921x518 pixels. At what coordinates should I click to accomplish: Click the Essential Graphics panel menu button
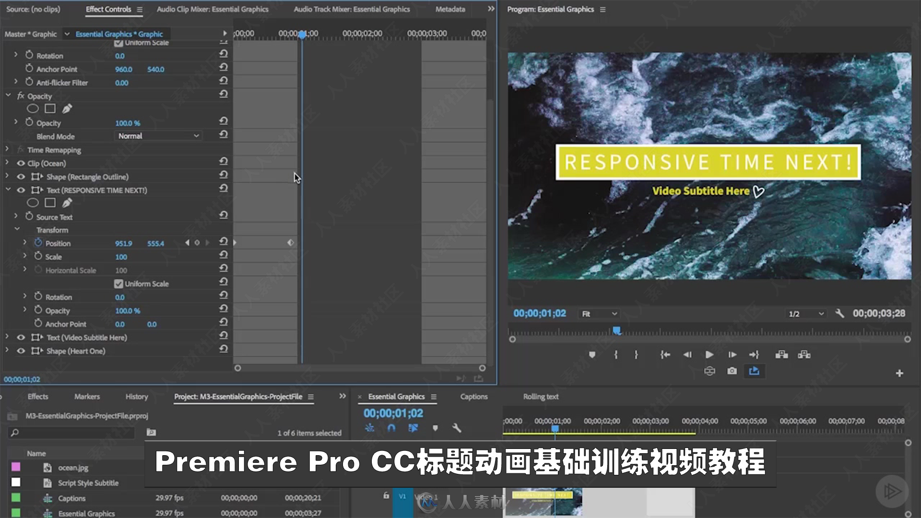coord(433,397)
